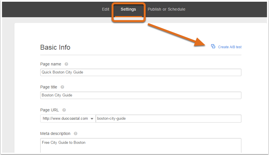Click the Basic Info heading
The image size is (269, 155).
[x=55, y=47]
